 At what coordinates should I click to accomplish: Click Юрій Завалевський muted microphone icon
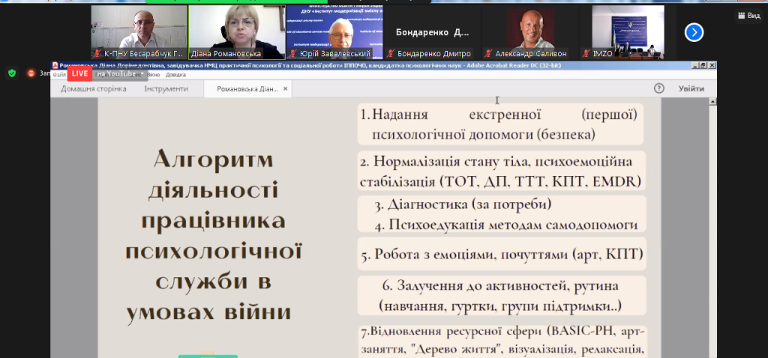(x=293, y=54)
